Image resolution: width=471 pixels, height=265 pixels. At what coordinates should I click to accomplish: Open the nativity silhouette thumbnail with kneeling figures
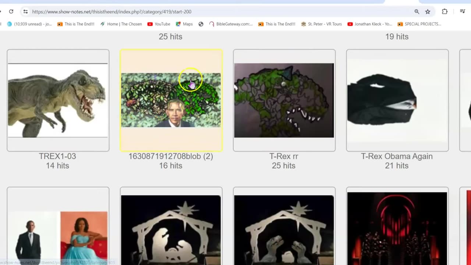tap(171, 226)
